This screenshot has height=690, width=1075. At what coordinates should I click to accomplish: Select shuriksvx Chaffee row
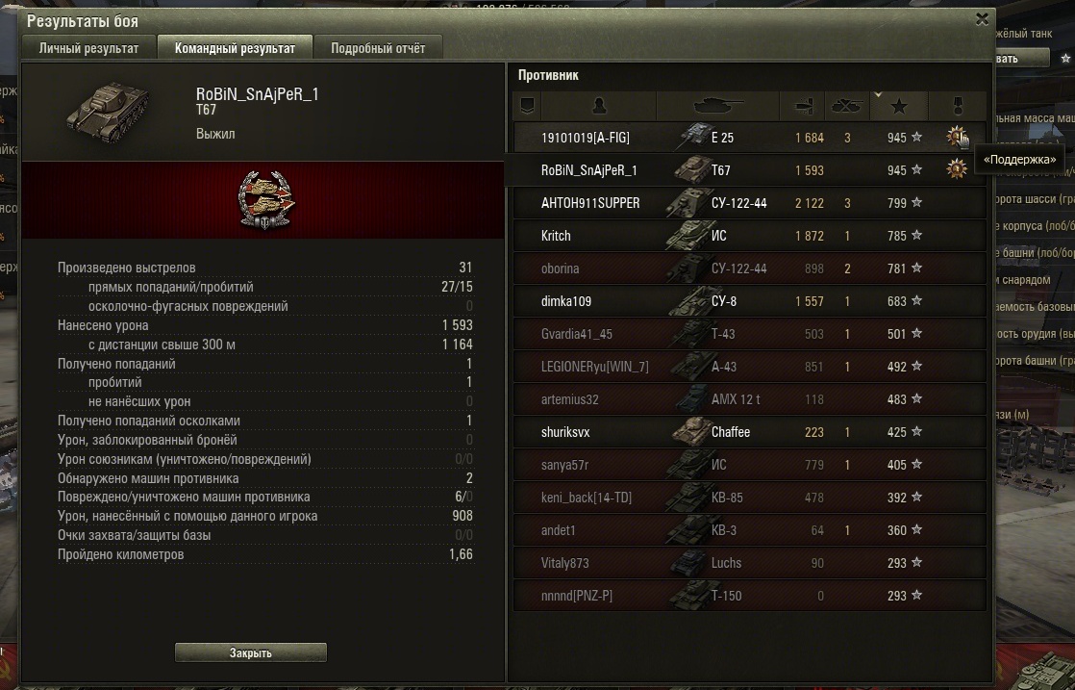tap(749, 432)
